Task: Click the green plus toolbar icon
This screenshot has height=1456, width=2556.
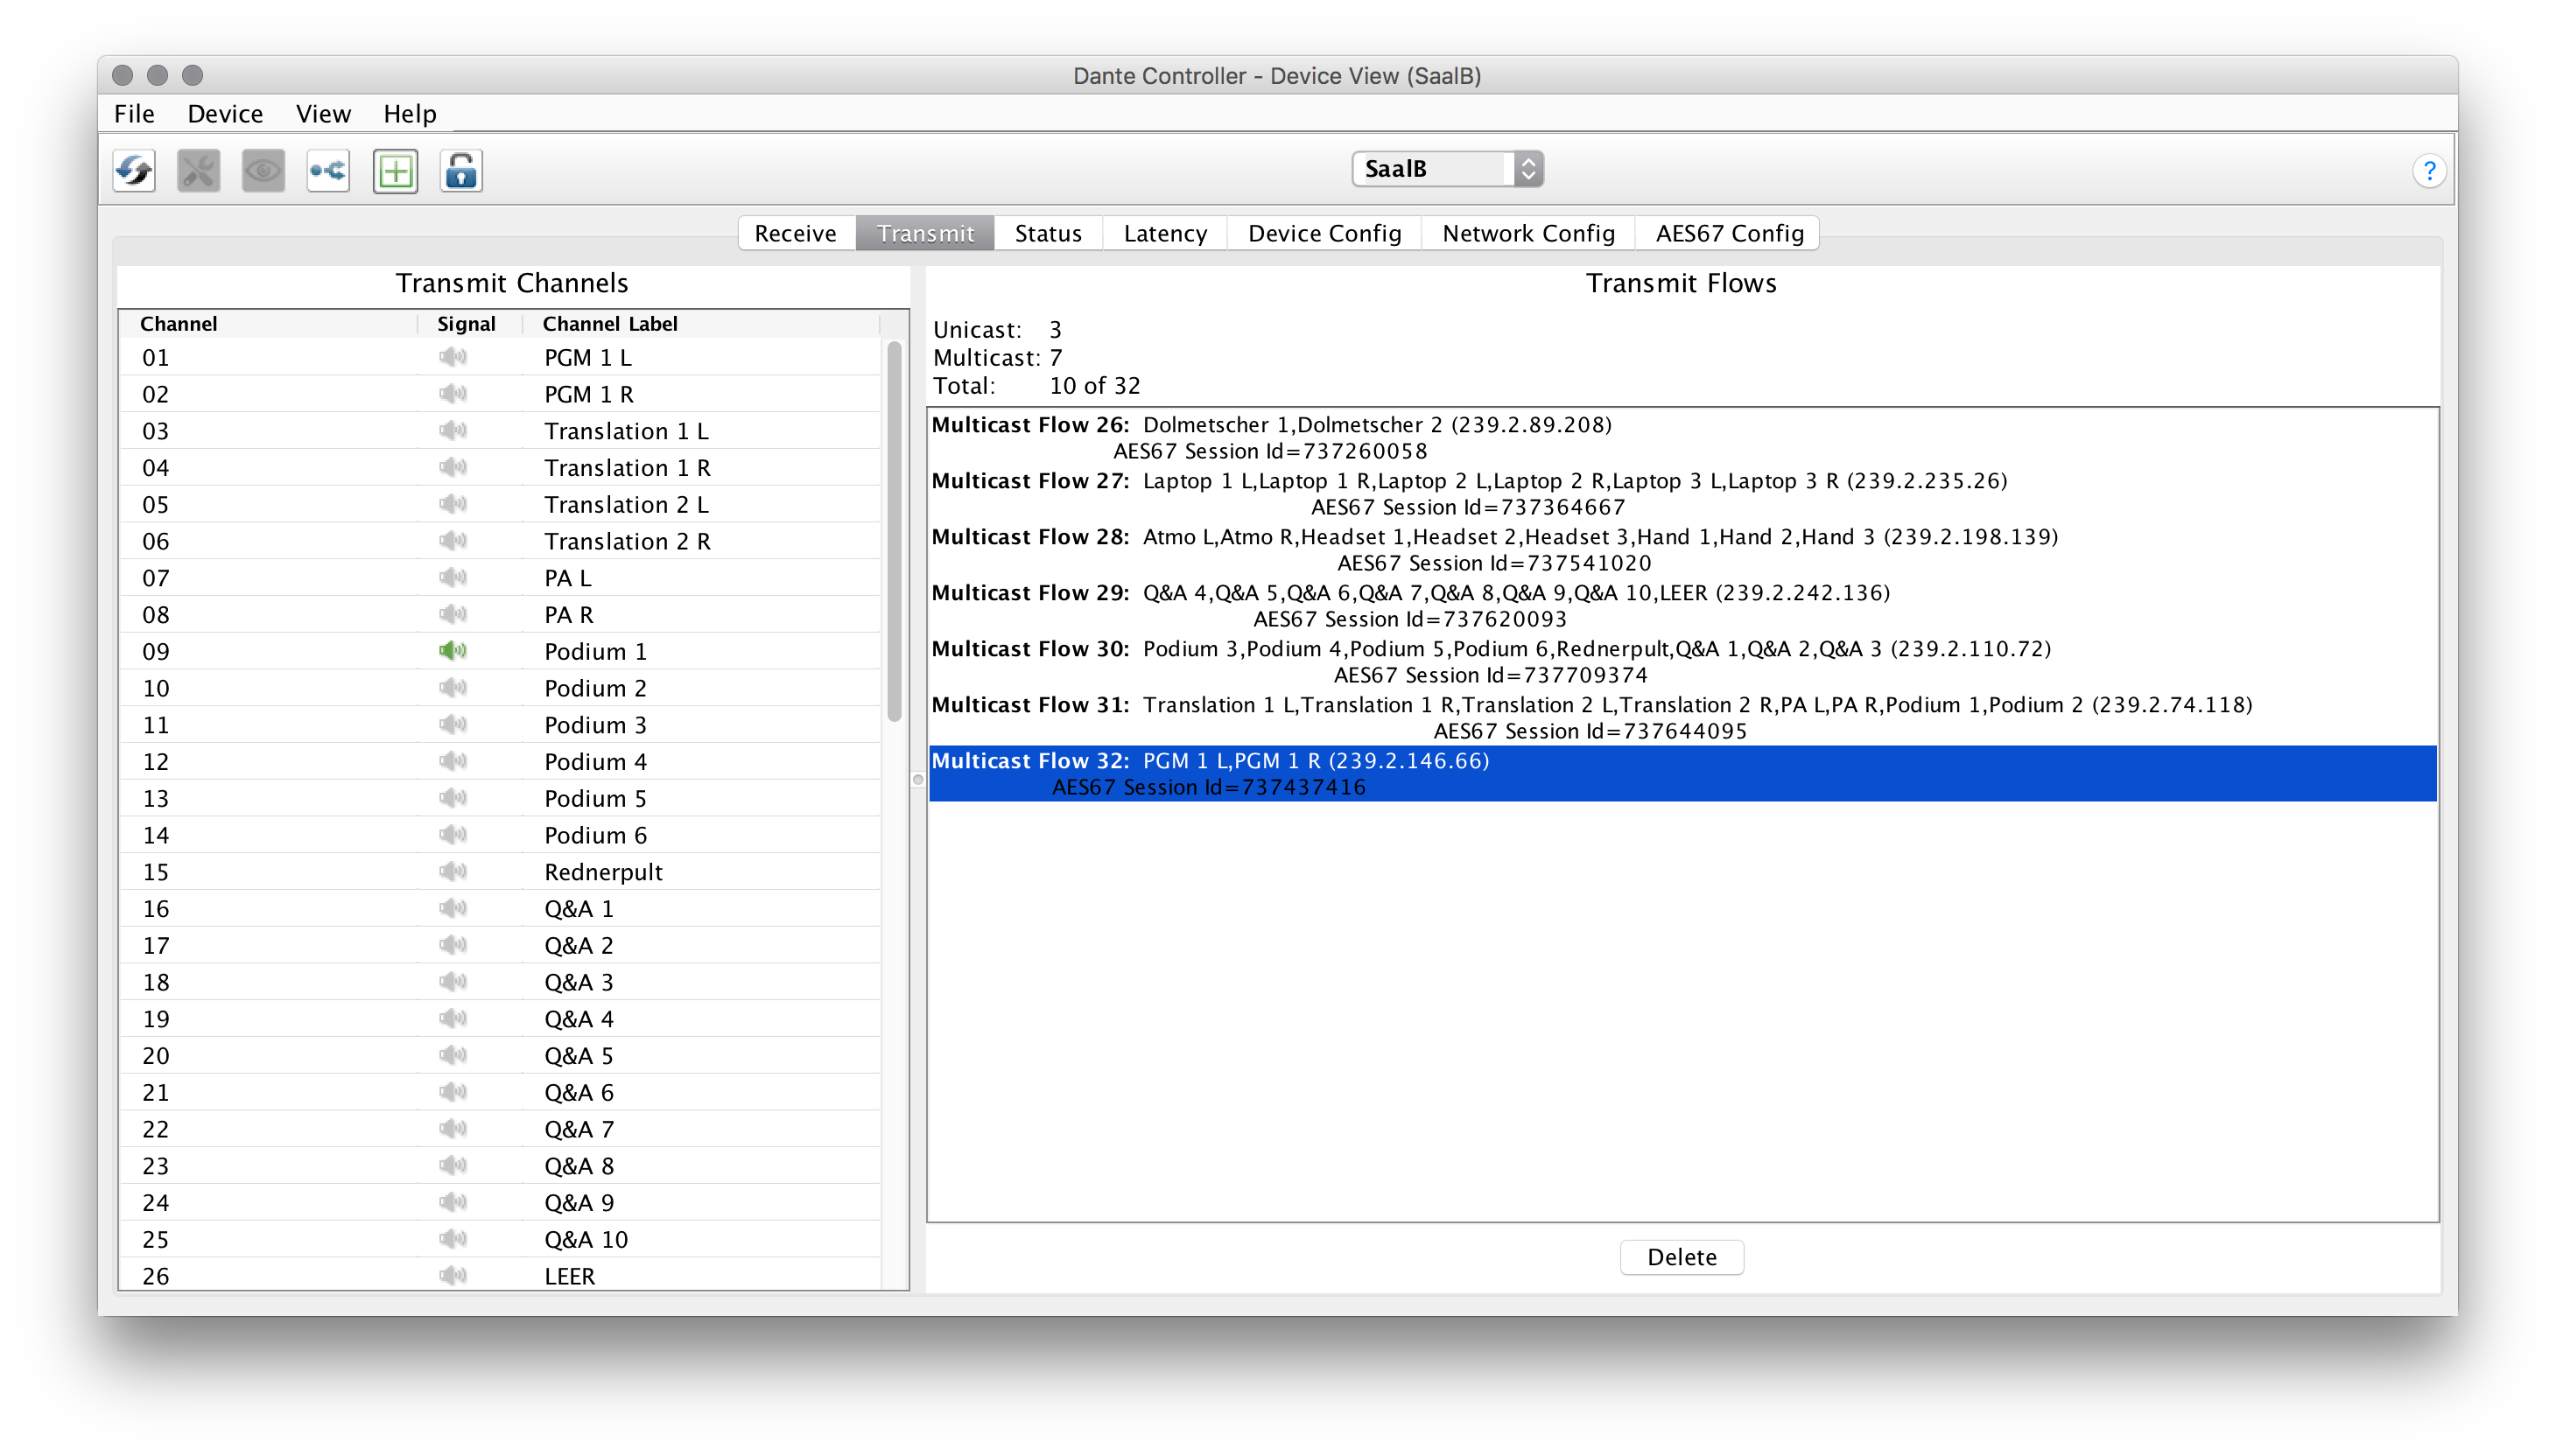Action: tap(395, 171)
